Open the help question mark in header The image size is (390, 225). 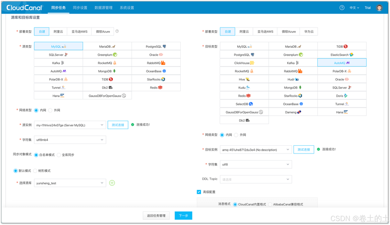[x=342, y=8]
